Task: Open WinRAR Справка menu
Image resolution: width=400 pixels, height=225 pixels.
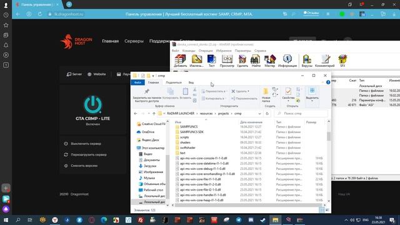Action: point(260,51)
